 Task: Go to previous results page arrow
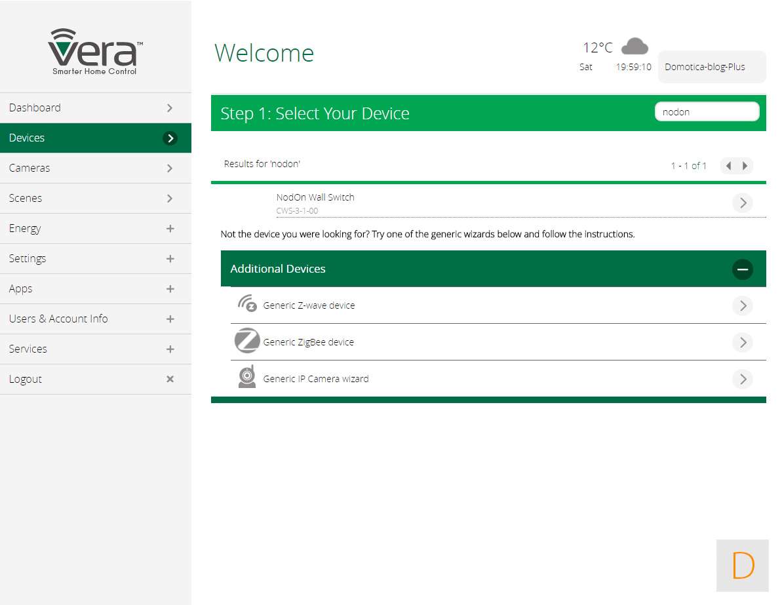tap(728, 166)
